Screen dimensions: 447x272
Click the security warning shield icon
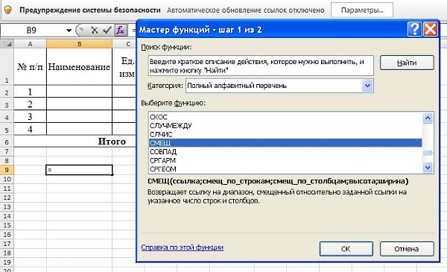tap(7, 10)
